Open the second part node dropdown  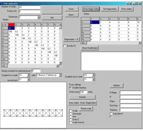click(29, 80)
